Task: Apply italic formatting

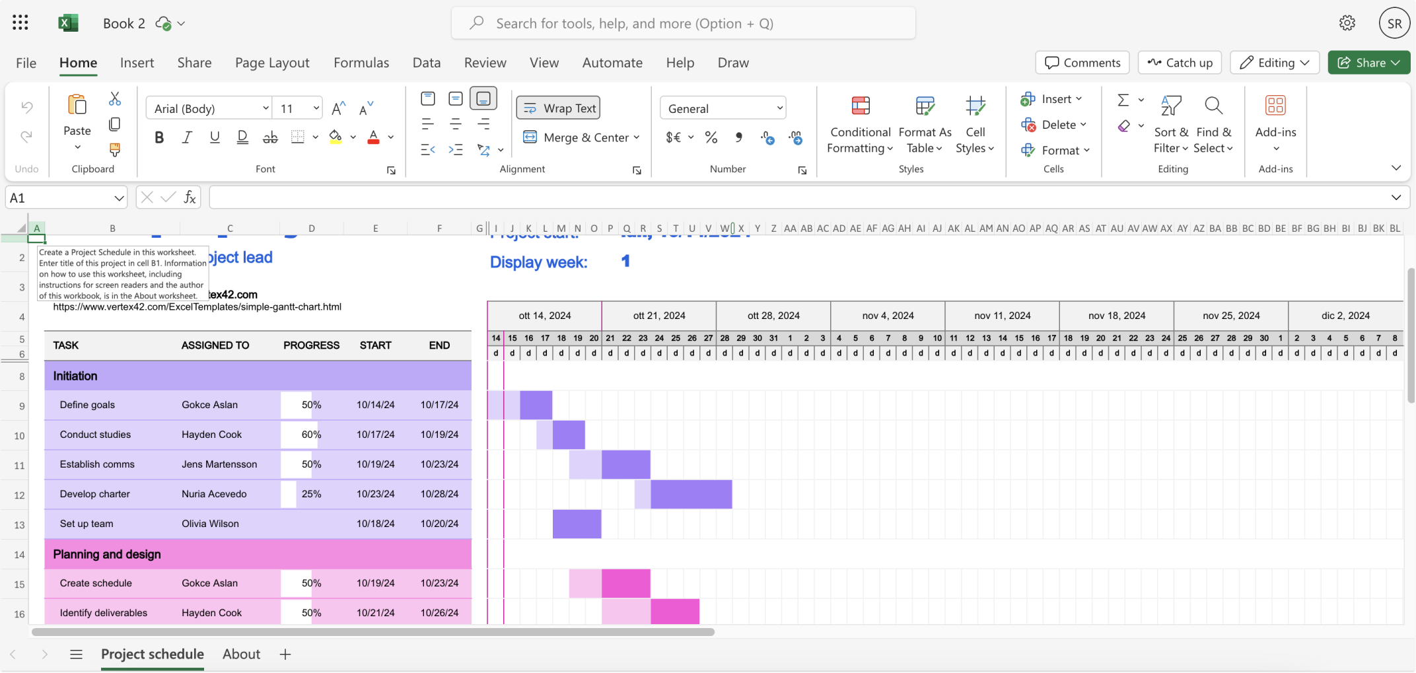Action: pos(187,137)
